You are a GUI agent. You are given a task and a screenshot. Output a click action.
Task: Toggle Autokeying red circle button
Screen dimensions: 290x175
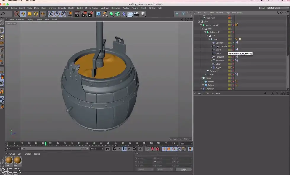click(x=152, y=149)
